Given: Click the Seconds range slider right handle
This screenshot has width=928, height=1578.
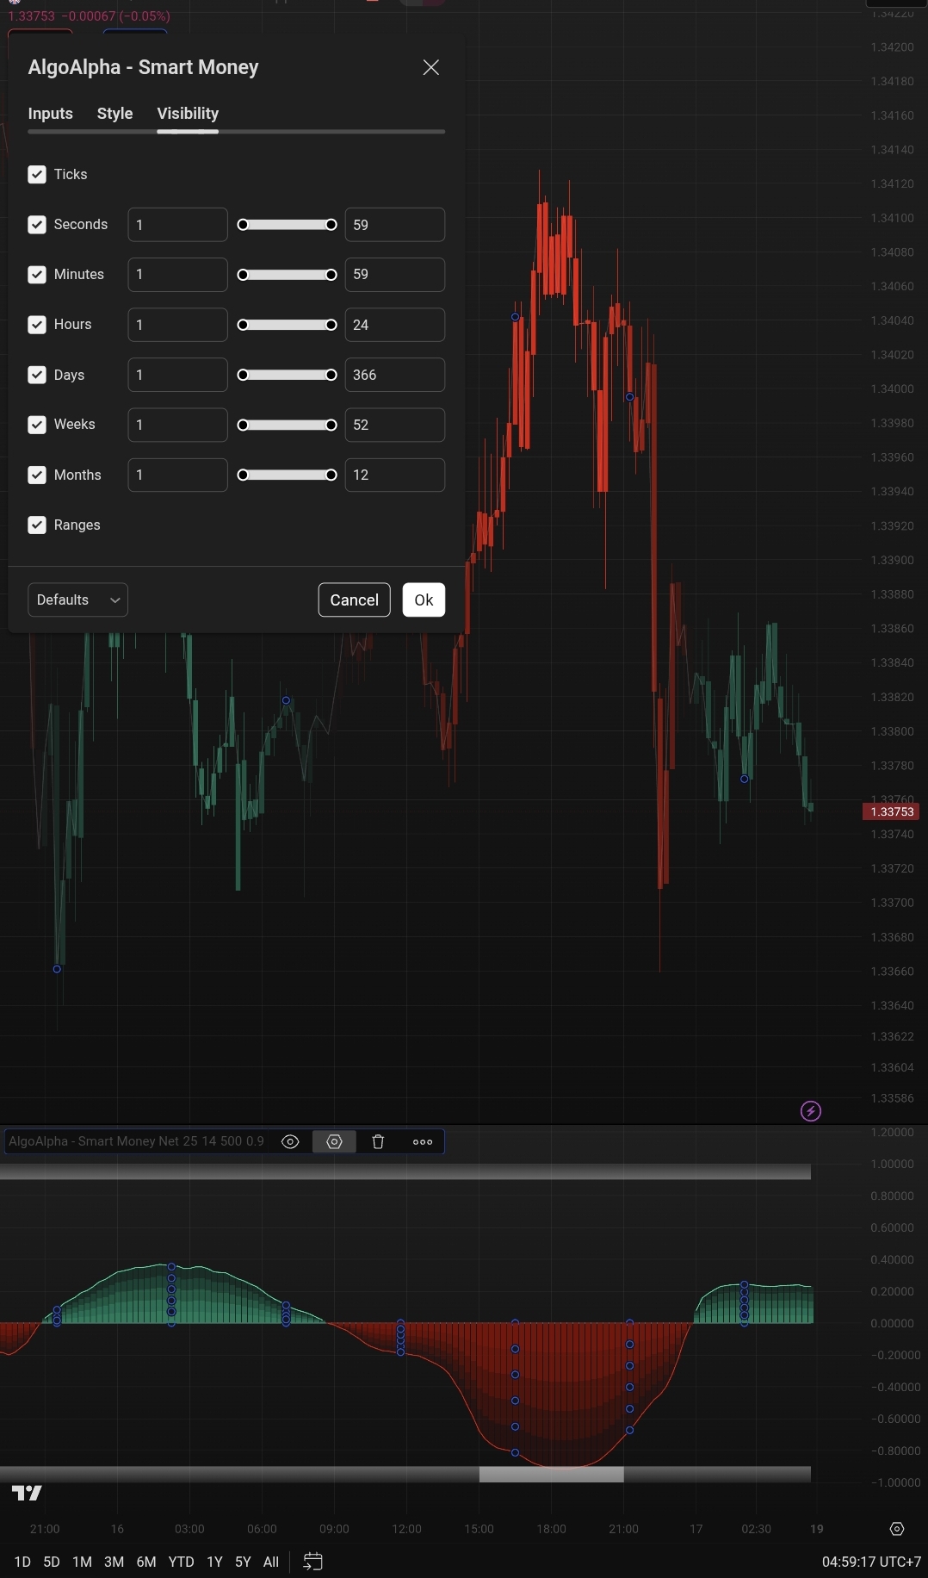Looking at the screenshot, I should click(x=331, y=225).
